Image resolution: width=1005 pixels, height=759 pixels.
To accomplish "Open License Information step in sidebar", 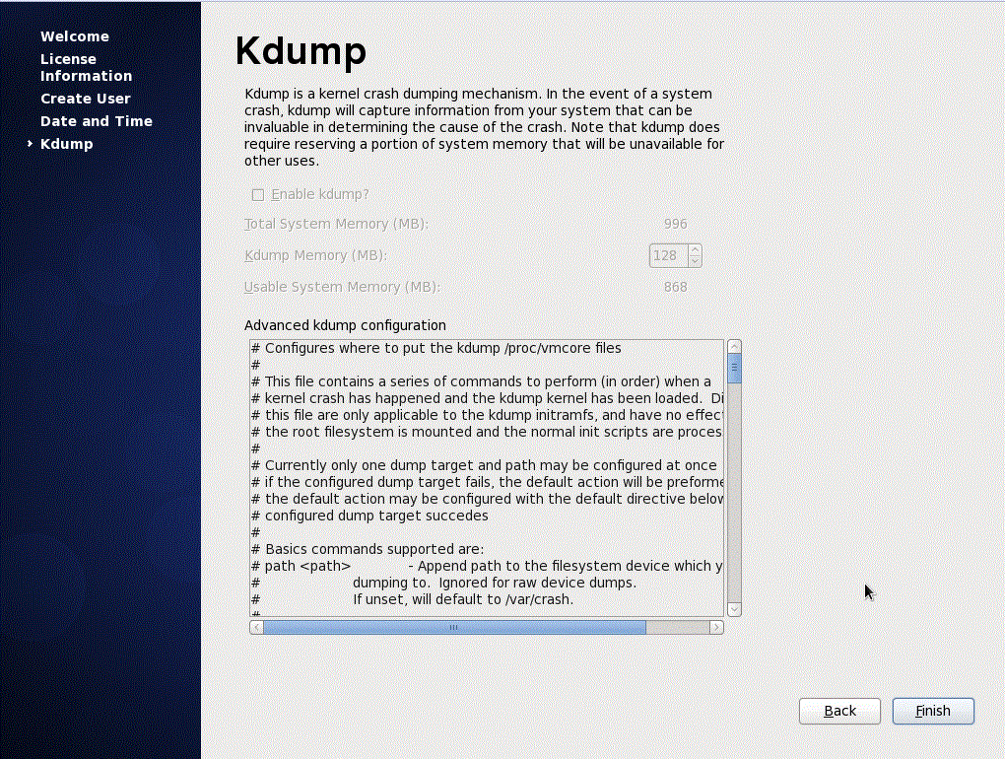I will (86, 67).
